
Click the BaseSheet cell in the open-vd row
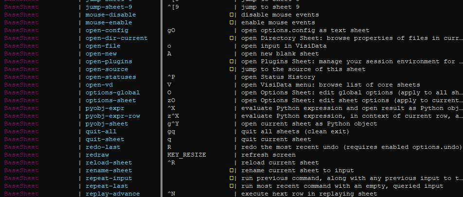(x=21, y=85)
